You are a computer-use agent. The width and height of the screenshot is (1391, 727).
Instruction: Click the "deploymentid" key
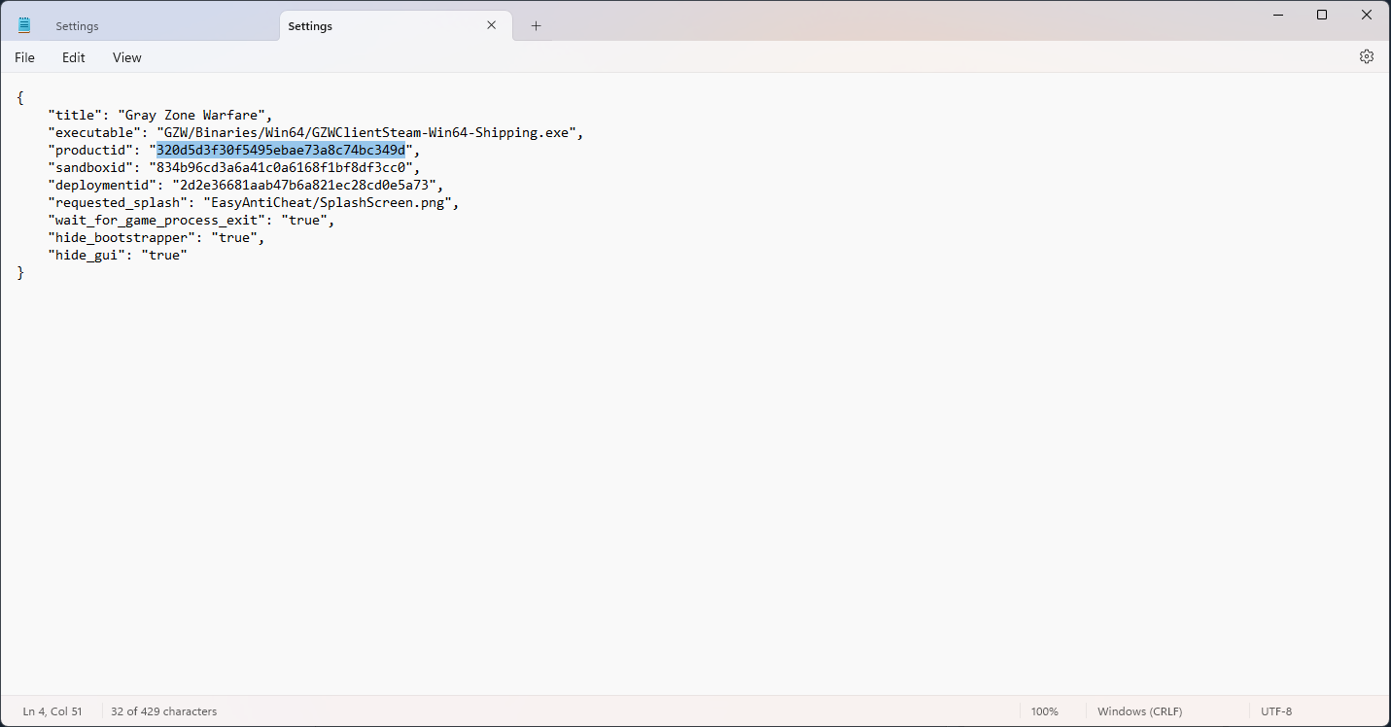(102, 185)
